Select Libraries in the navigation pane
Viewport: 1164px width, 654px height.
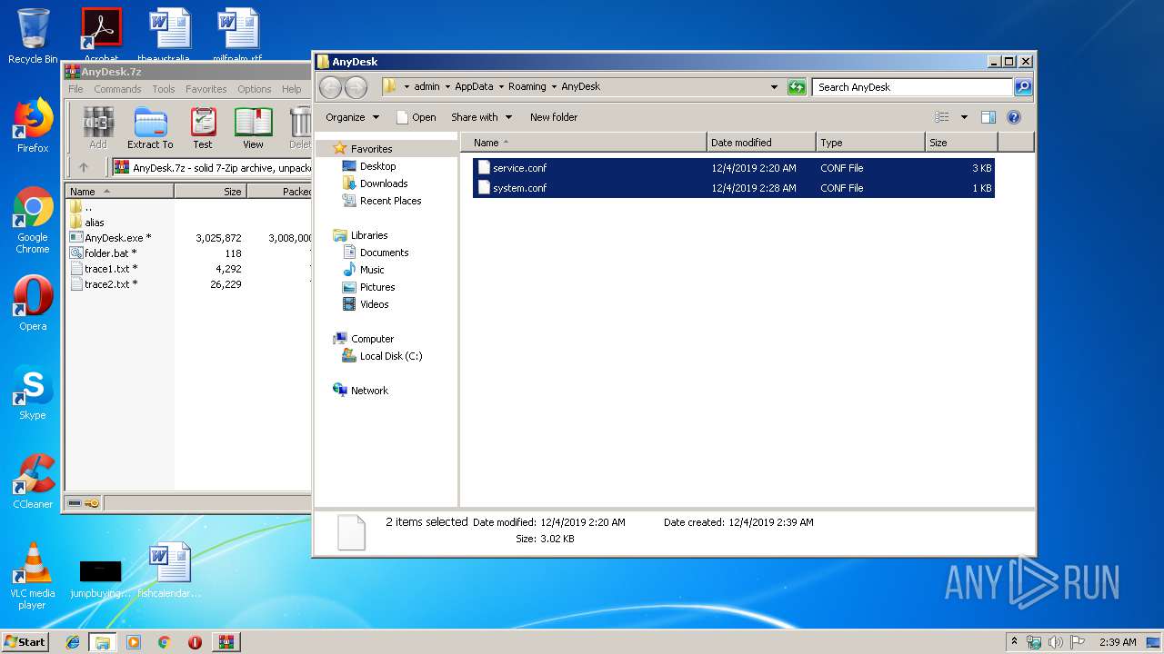pyautogui.click(x=361, y=235)
